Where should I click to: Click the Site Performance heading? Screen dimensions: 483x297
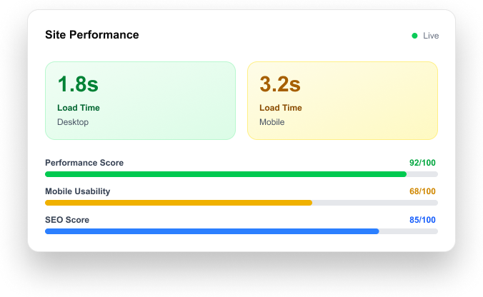pyautogui.click(x=92, y=35)
